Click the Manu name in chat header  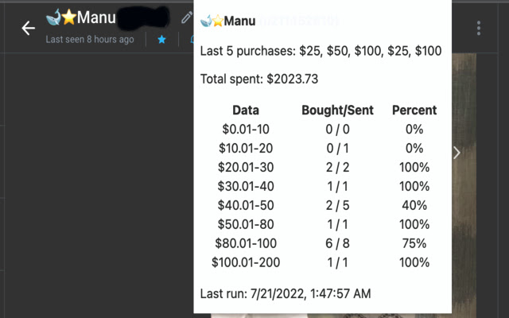click(x=96, y=17)
